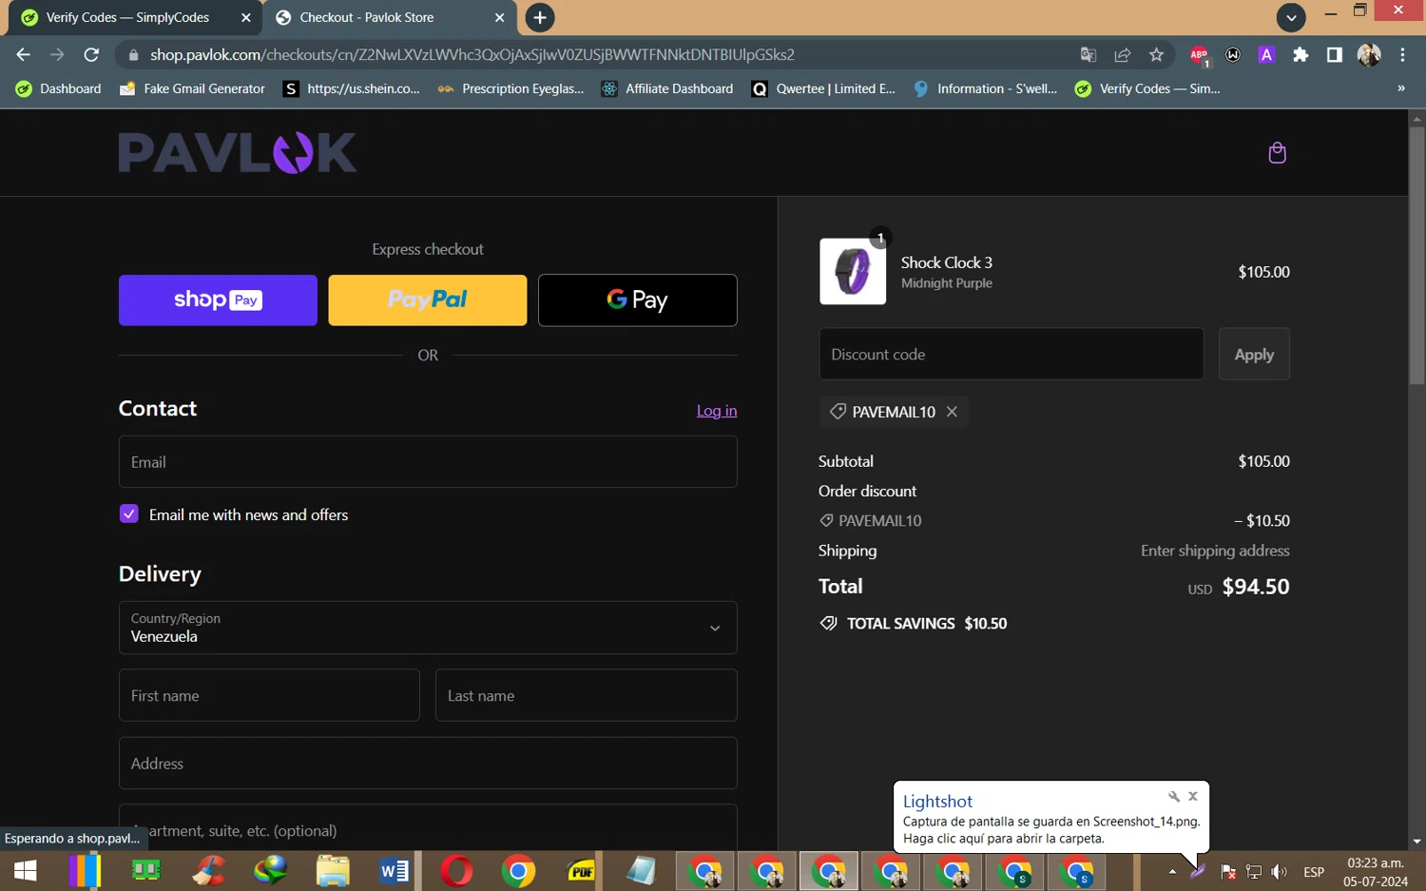The height and width of the screenshot is (891, 1426).
Task: Close the Checkout - Pavlok Store tab
Action: (499, 17)
